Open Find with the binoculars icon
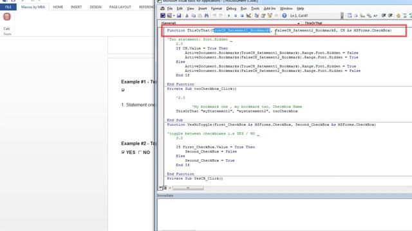 coord(207,15)
